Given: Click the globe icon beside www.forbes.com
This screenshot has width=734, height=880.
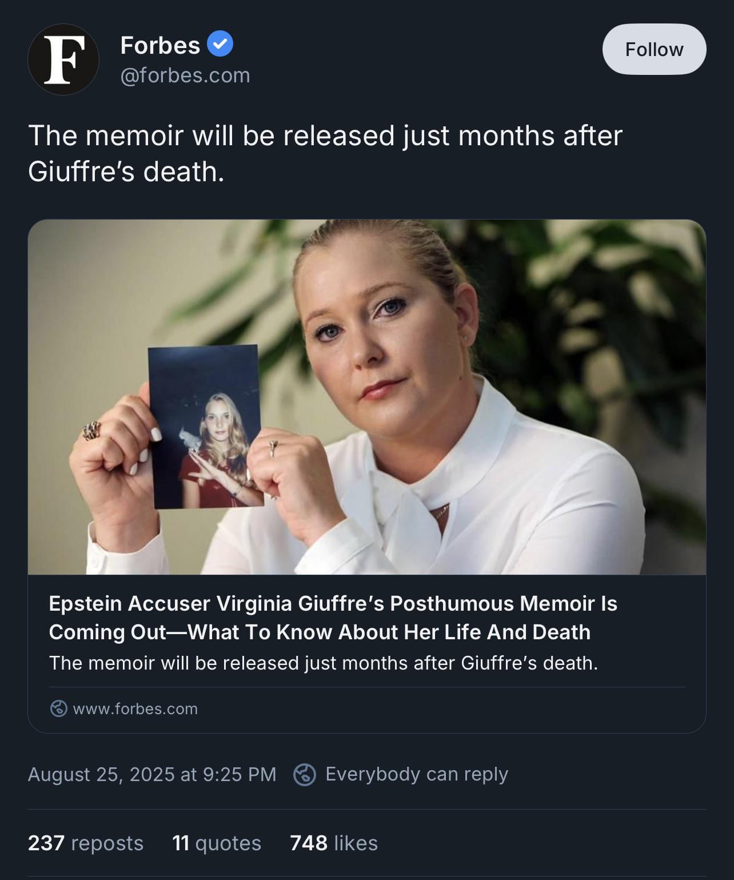Looking at the screenshot, I should click(59, 708).
